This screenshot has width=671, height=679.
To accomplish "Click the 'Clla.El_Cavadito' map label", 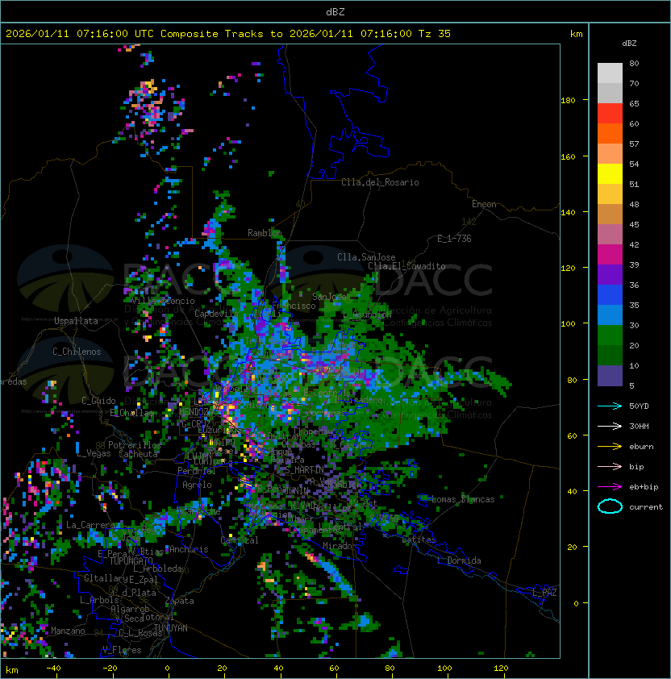I will pyautogui.click(x=406, y=266).
